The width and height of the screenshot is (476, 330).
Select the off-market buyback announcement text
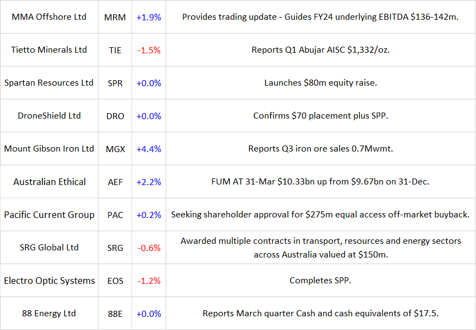point(320,215)
